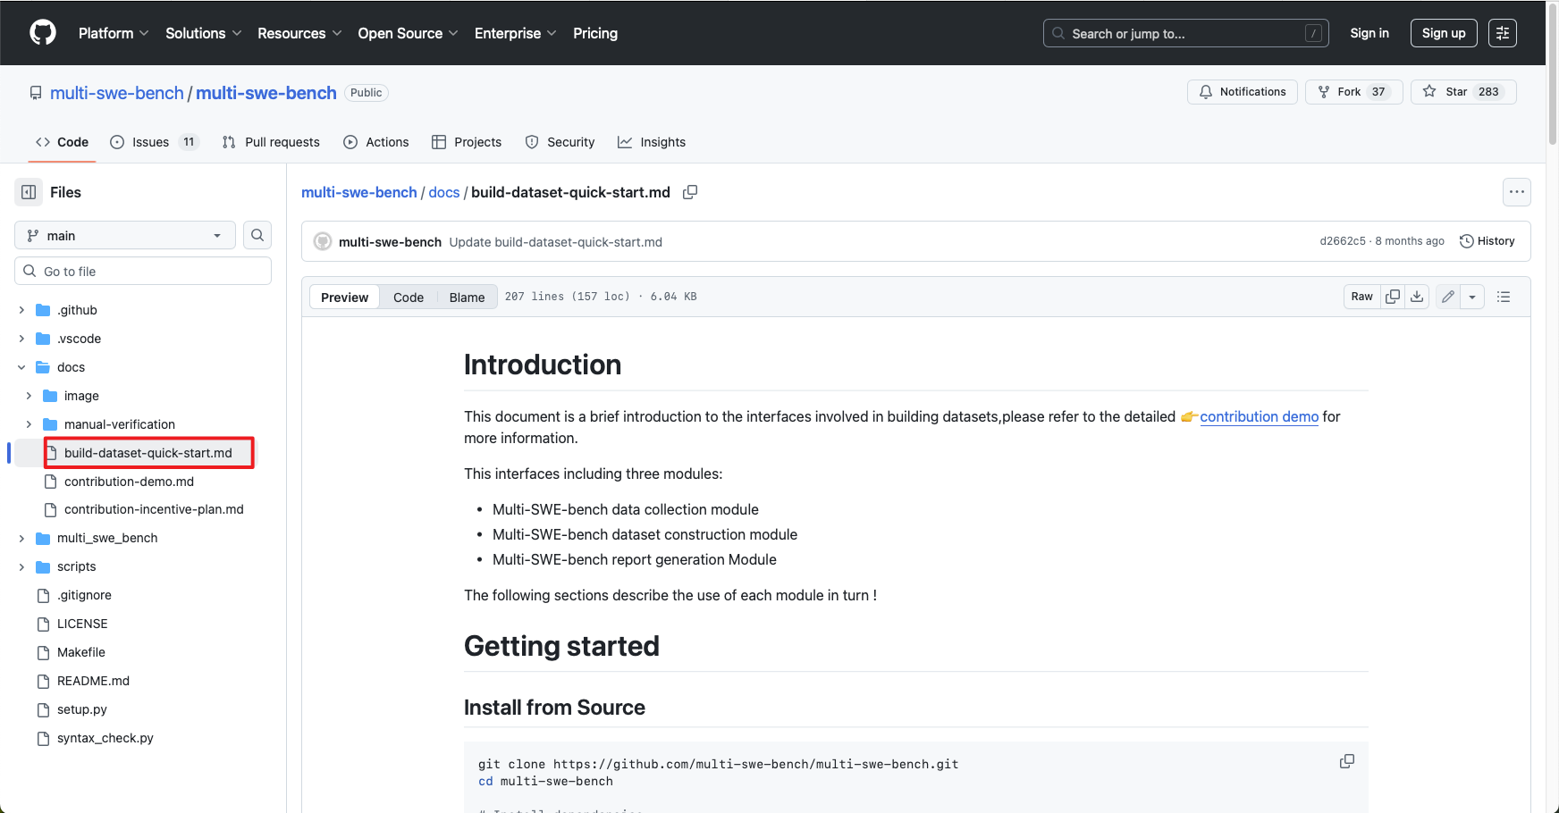Open the appearance settings icon next to Sign up
The height and width of the screenshot is (813, 1559).
pyautogui.click(x=1503, y=33)
